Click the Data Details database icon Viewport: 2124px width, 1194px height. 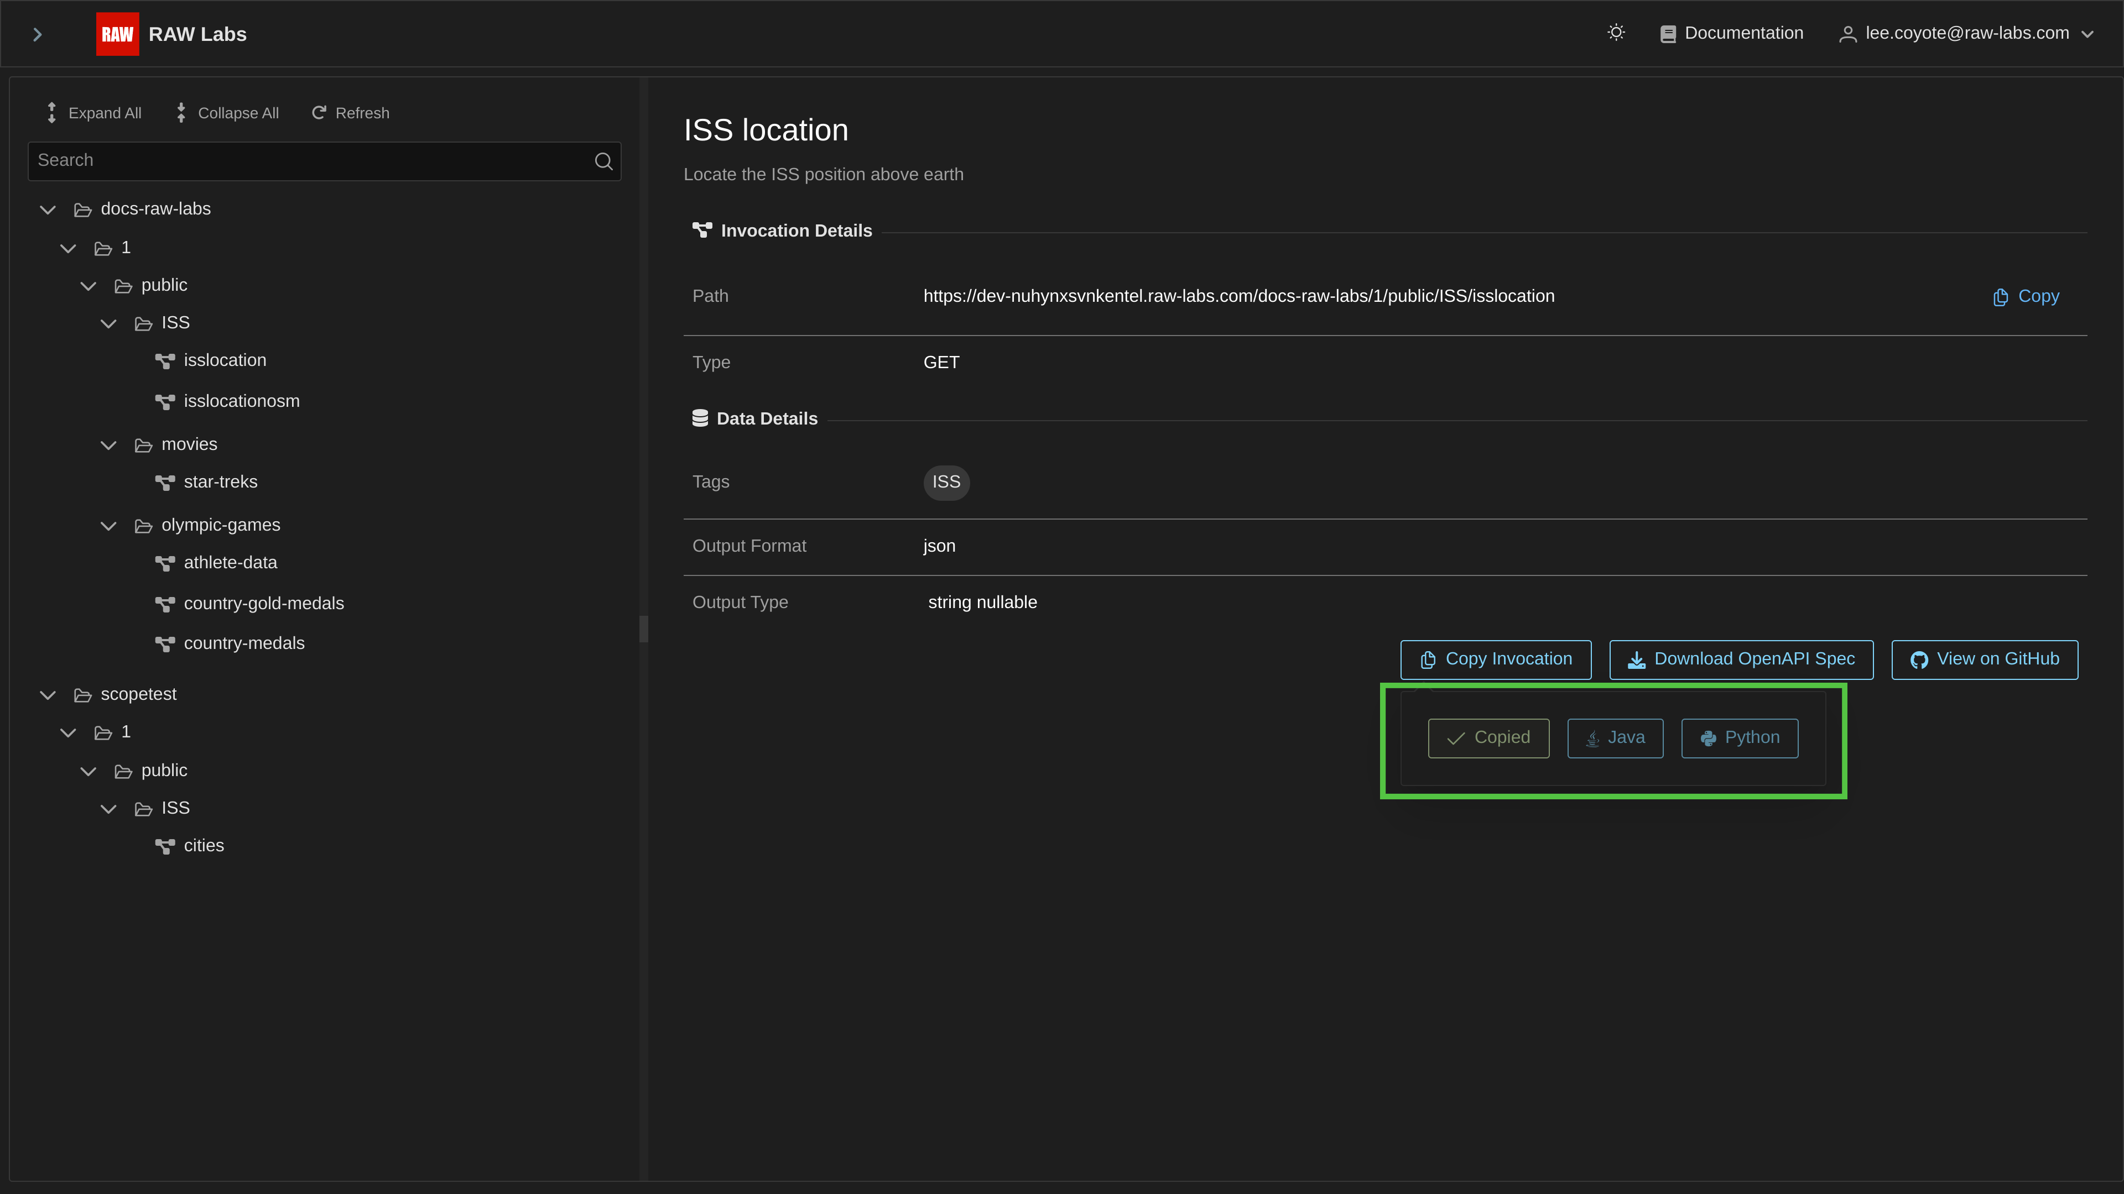click(700, 418)
